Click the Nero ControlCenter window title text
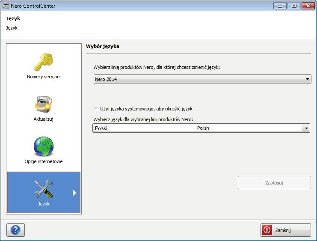Screen dimensions: 317x241 click(33, 6)
